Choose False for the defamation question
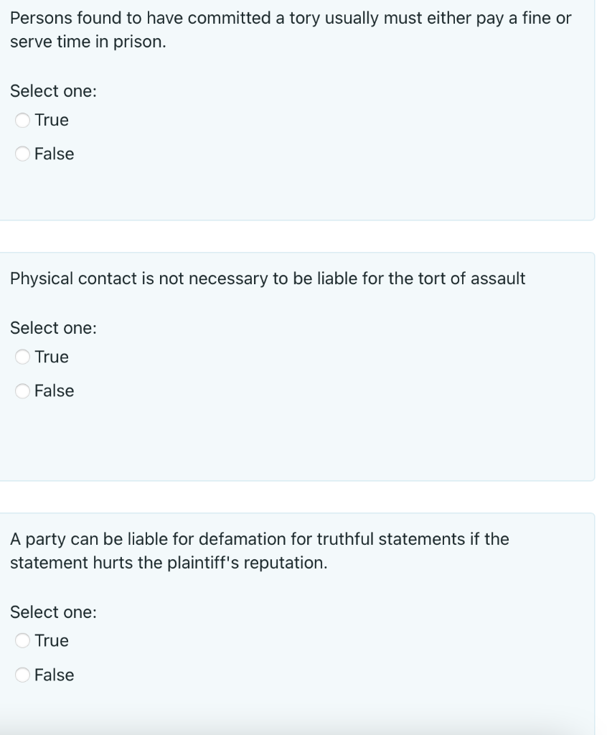 click(22, 675)
